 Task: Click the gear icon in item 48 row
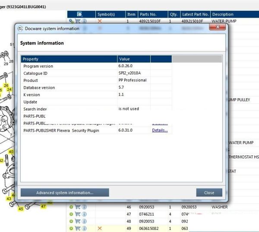(71, 221)
